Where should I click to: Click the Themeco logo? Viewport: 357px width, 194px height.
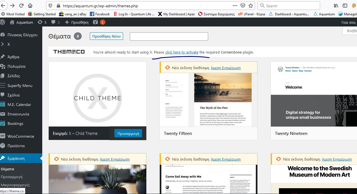tap(69, 52)
